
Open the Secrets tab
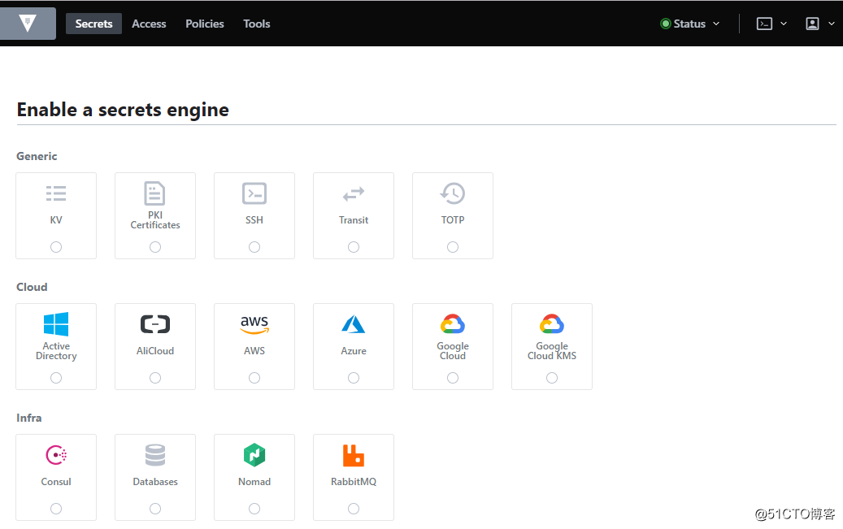(x=93, y=24)
